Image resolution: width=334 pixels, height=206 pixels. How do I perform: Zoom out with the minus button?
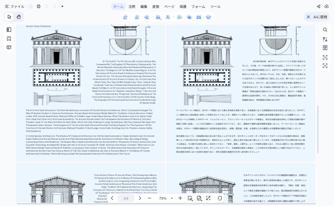tap(150, 198)
